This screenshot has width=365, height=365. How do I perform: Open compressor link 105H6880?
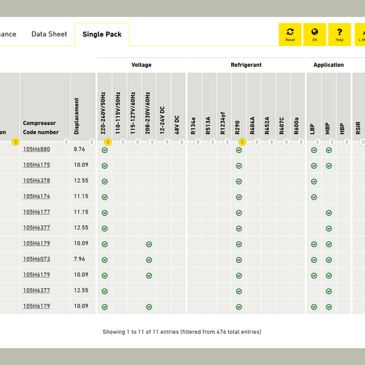[36, 149]
